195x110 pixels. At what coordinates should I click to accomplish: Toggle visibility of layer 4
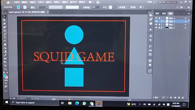pos(156,18)
